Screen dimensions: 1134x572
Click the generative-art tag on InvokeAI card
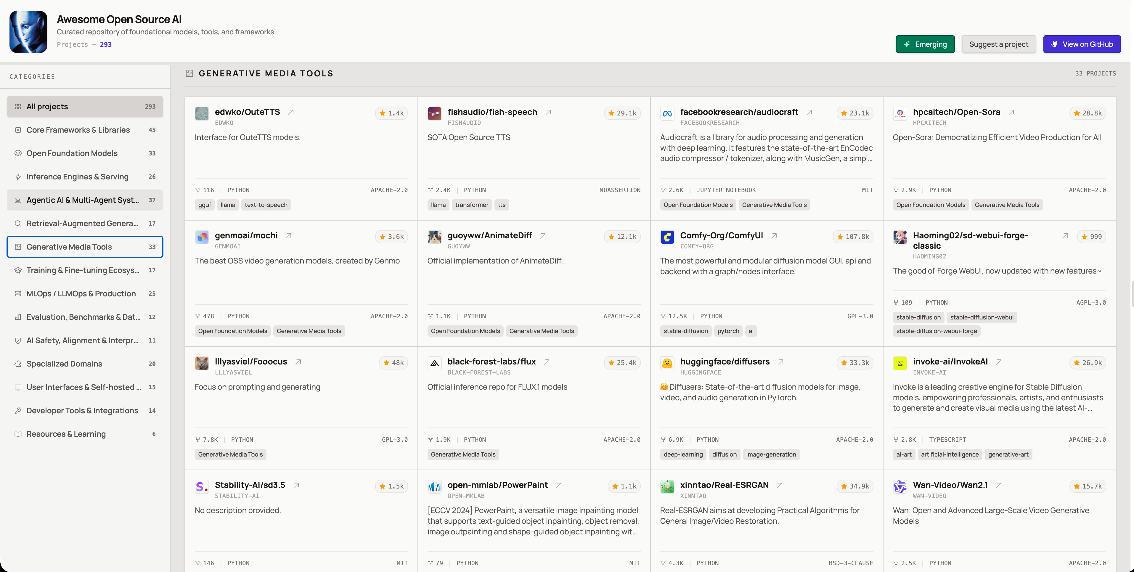pos(1008,454)
